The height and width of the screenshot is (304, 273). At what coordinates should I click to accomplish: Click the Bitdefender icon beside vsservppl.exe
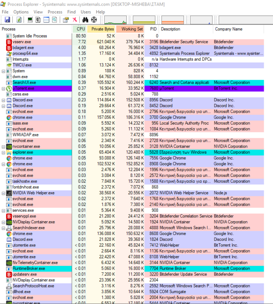(x=9, y=216)
